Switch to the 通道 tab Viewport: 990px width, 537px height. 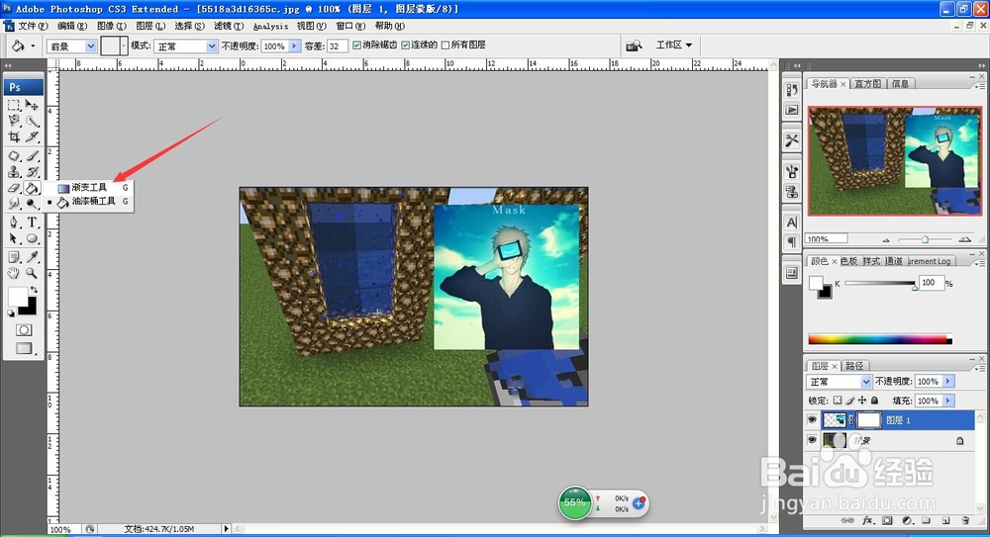click(893, 261)
